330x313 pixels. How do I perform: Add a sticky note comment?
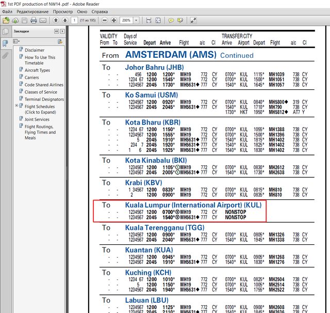point(171,21)
